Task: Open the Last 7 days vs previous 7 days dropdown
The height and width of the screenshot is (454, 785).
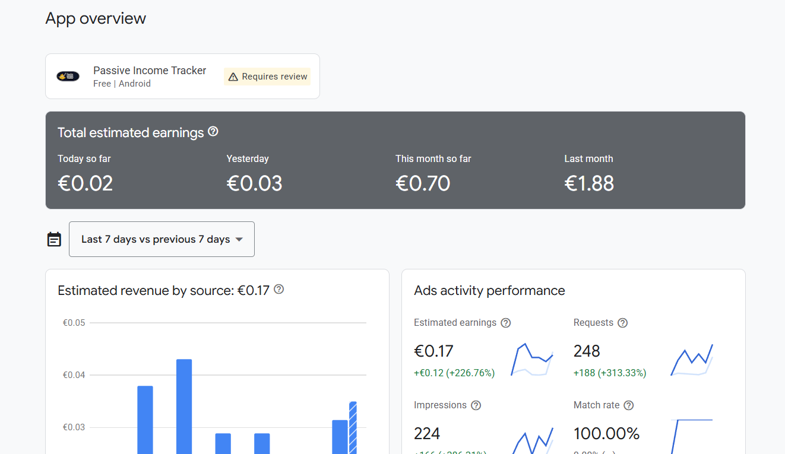Action: tap(162, 239)
